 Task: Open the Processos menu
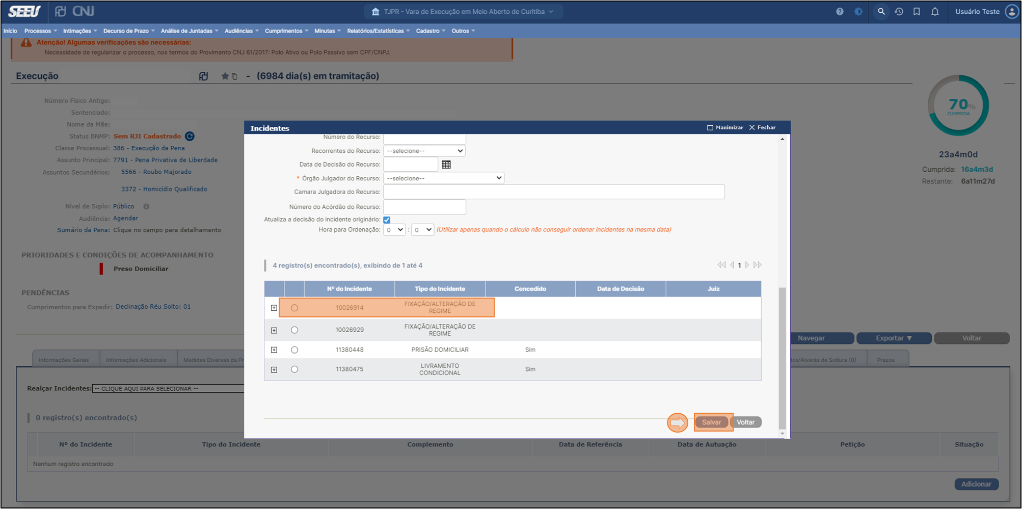tap(41, 31)
